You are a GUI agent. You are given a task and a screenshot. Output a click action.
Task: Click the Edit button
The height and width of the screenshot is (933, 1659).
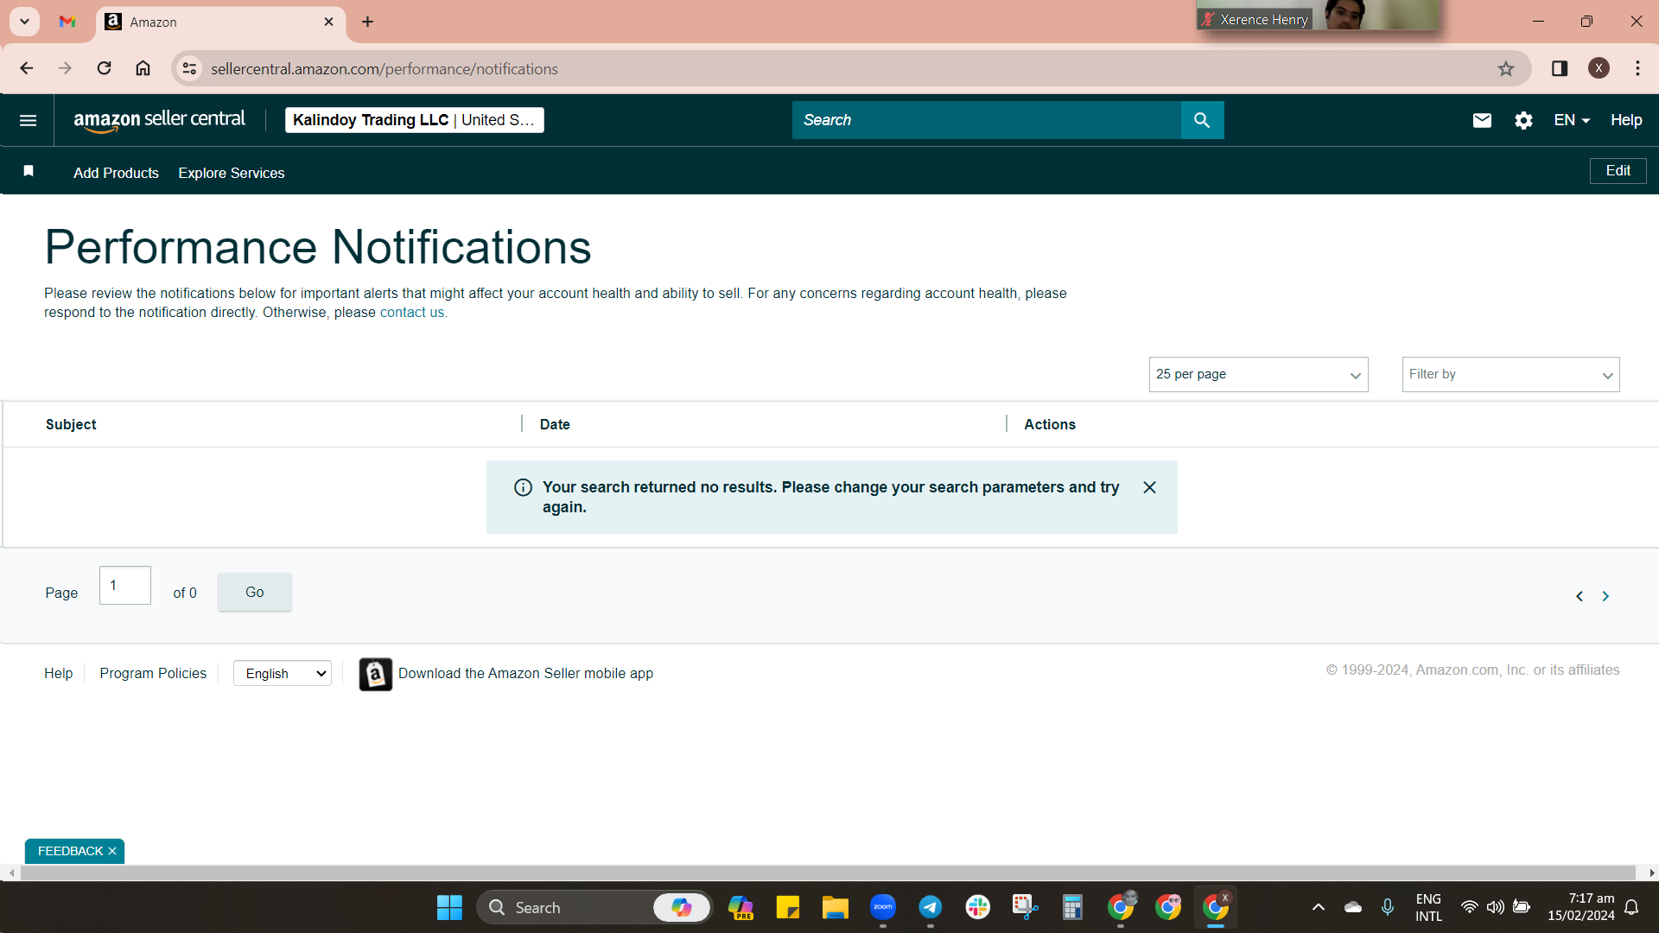[1618, 171]
